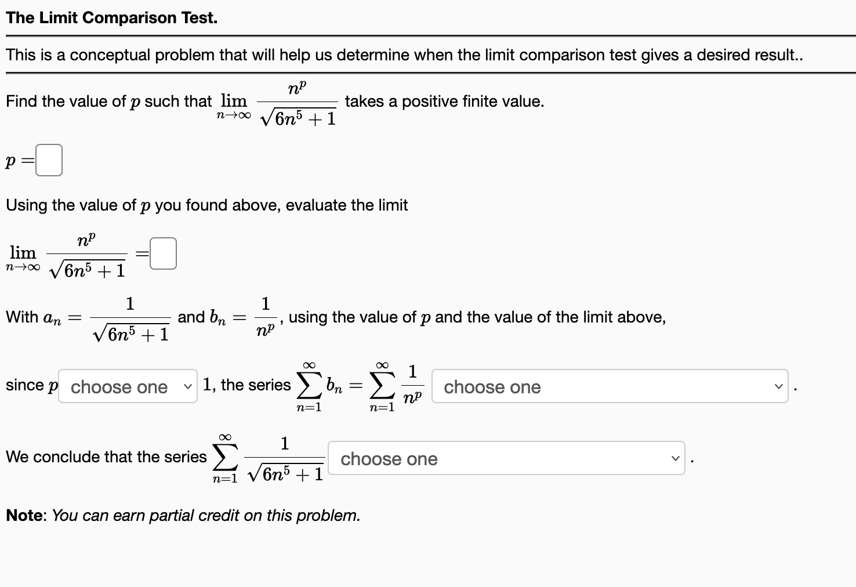Click the heading 'The Limit Comparison Test.'

click(x=109, y=17)
